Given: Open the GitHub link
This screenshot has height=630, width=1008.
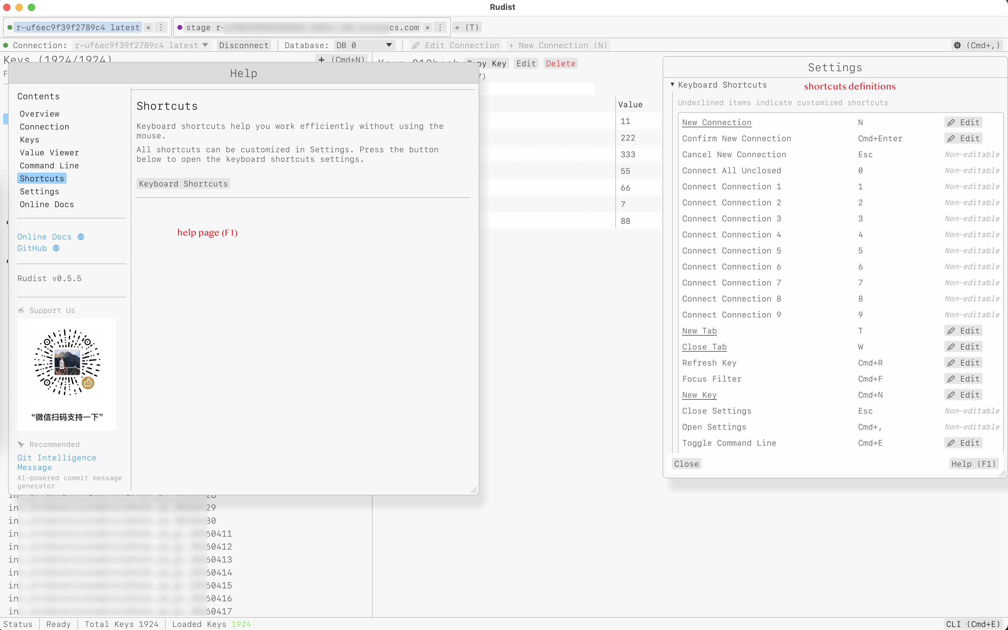Looking at the screenshot, I should pyautogui.click(x=38, y=248).
